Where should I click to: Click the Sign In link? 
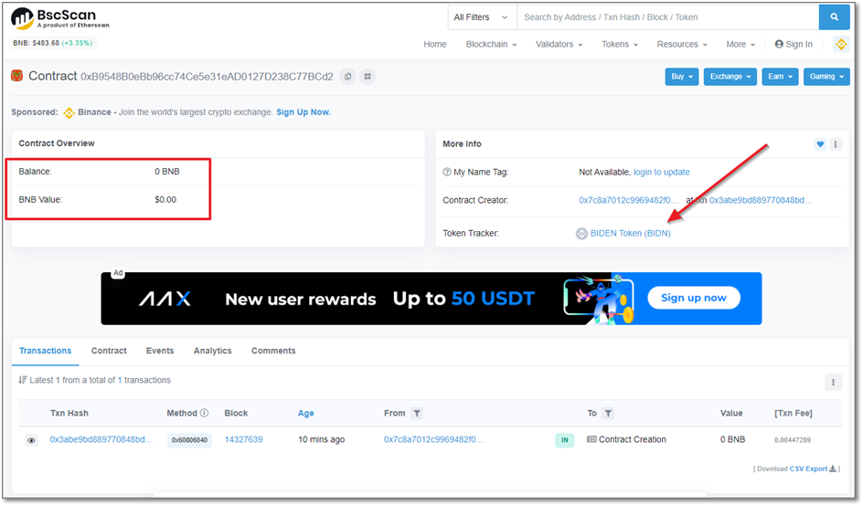(x=794, y=45)
